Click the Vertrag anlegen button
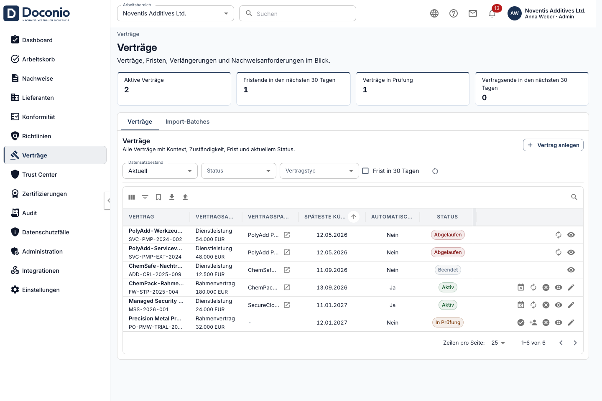 pyautogui.click(x=553, y=145)
